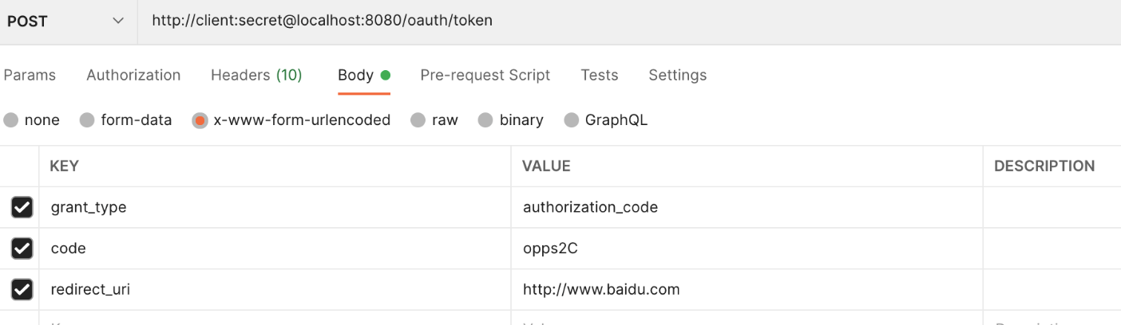Select the binary radio option
Viewport: 1121px width, 325px height.
point(485,120)
